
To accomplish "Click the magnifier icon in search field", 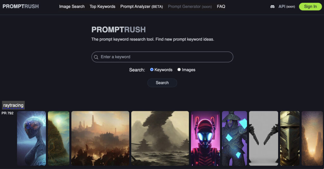I will click(96, 57).
